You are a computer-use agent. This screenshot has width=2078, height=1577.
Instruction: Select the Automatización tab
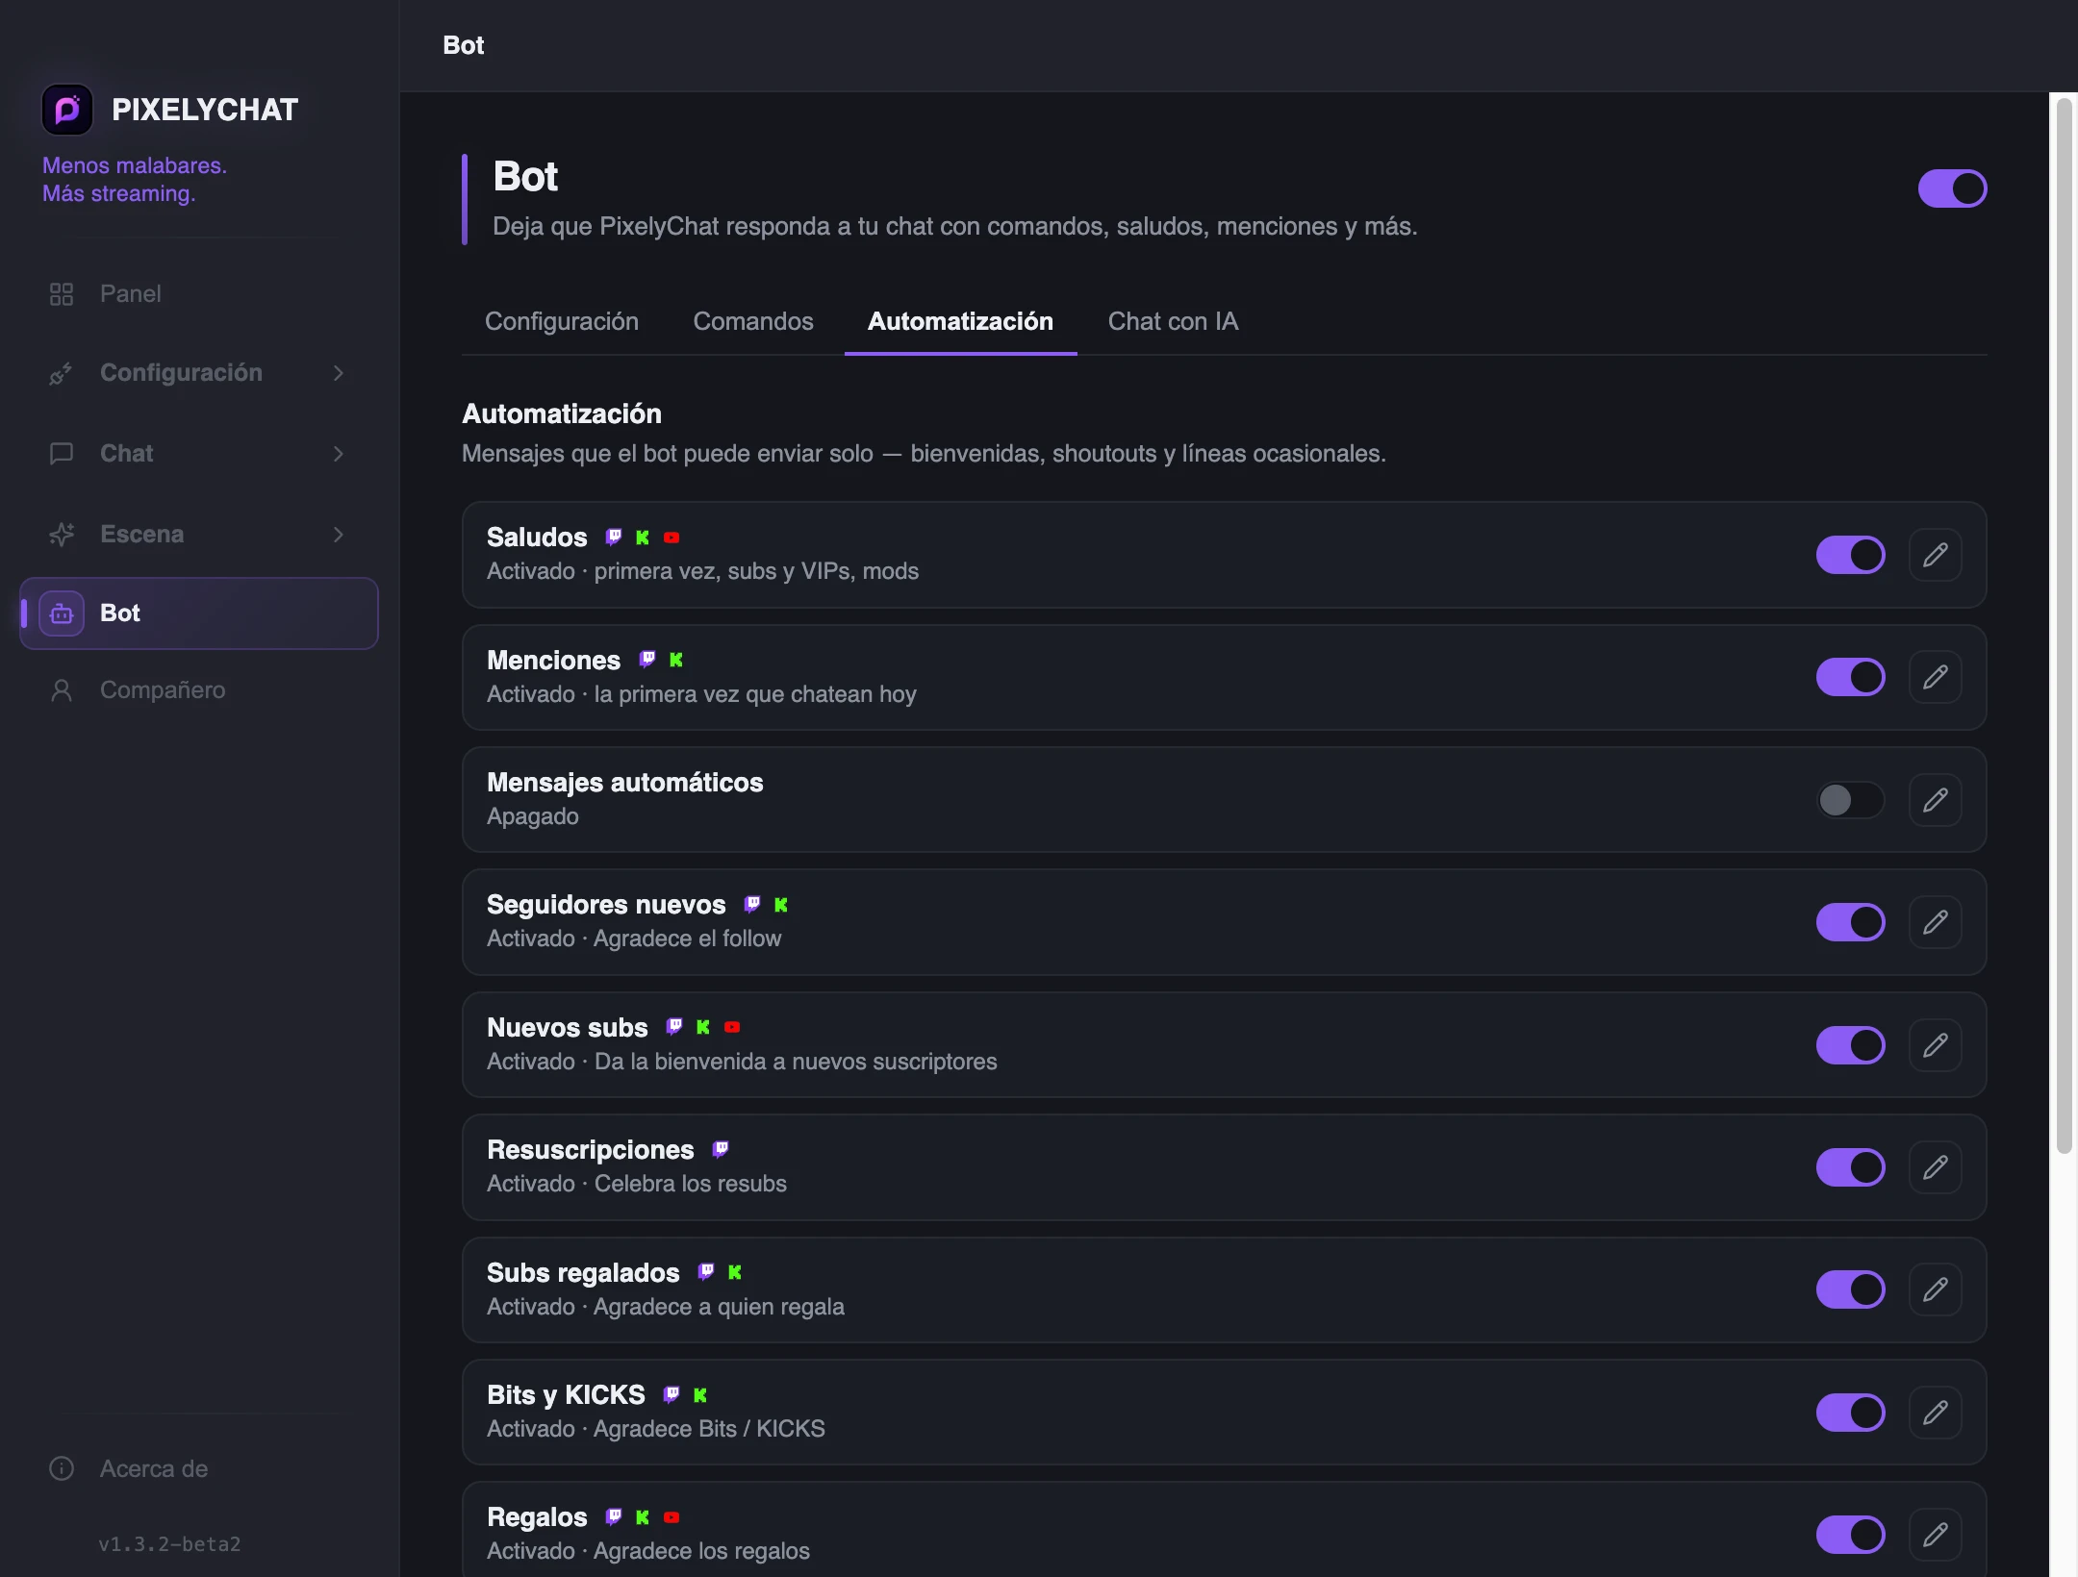tap(960, 322)
